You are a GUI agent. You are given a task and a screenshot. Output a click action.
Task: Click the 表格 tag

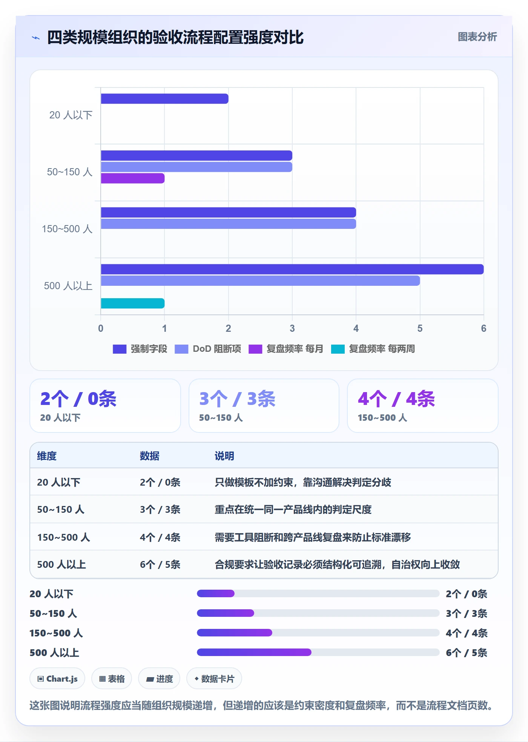[112, 679]
